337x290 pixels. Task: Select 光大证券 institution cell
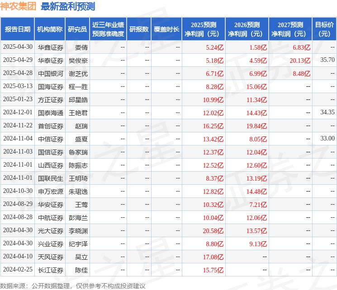pos(51,231)
